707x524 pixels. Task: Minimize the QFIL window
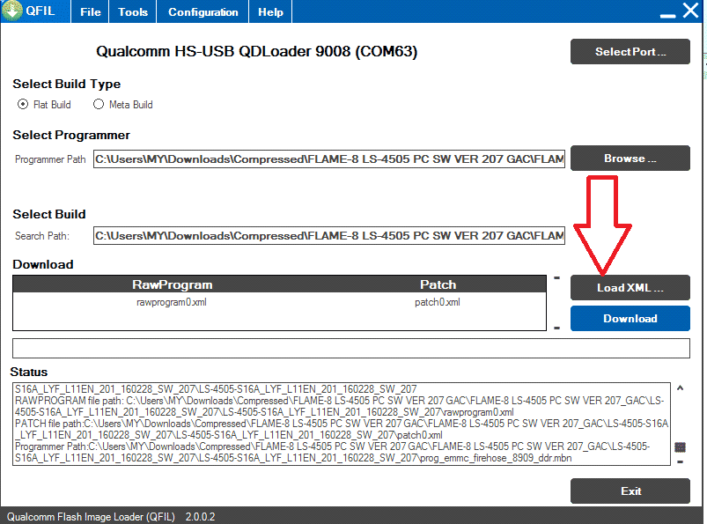tap(667, 14)
